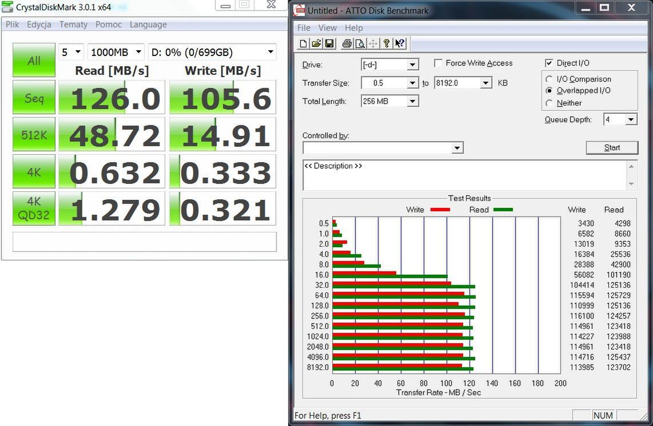Run all tests with the All button
The height and width of the screenshot is (426, 653).
(34, 60)
